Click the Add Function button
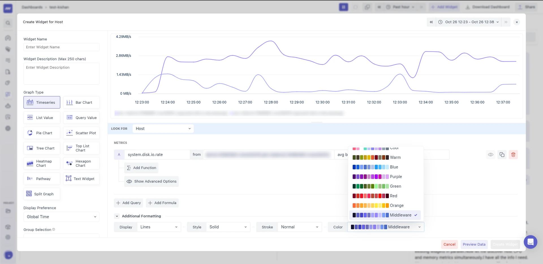Image resolution: width=543 pixels, height=264 pixels. [141, 168]
